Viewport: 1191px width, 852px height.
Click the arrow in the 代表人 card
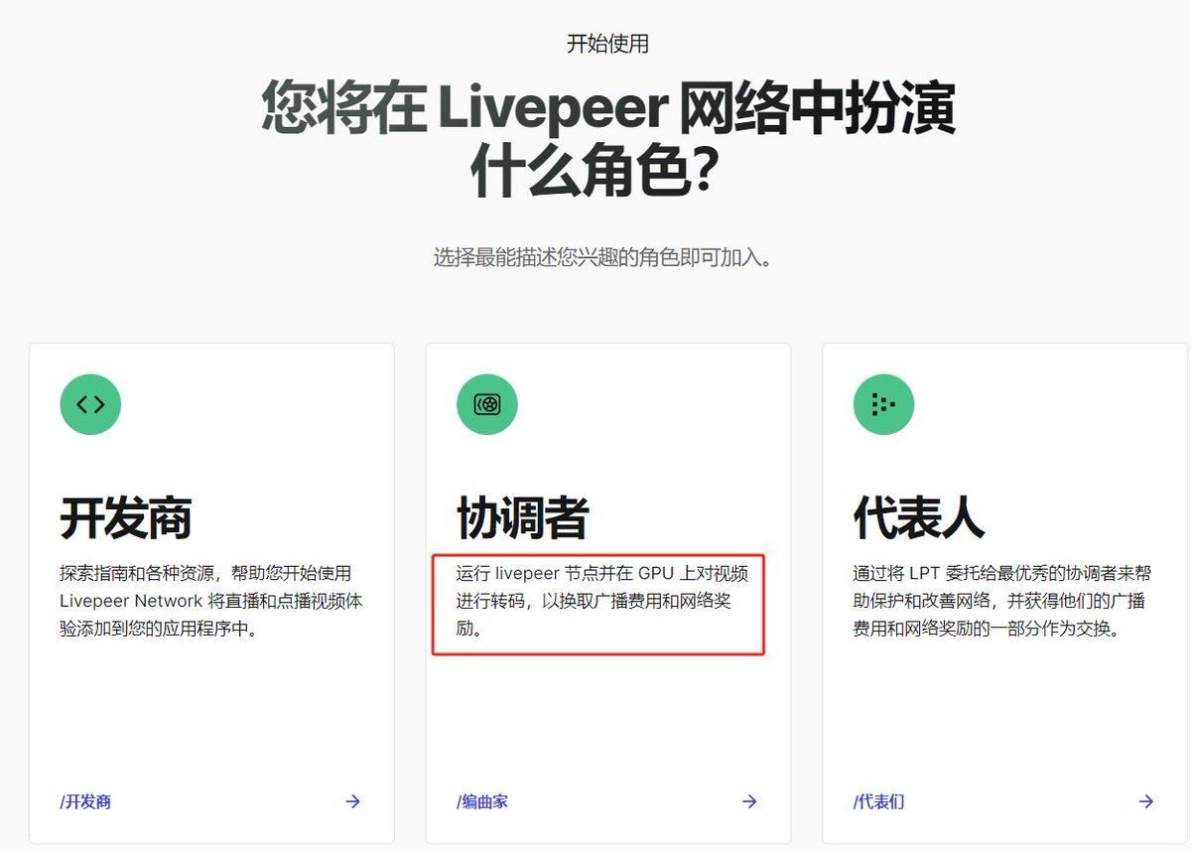point(1146,801)
